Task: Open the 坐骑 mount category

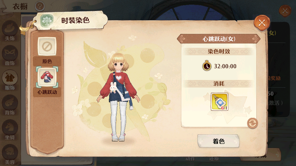Action: point(10,130)
